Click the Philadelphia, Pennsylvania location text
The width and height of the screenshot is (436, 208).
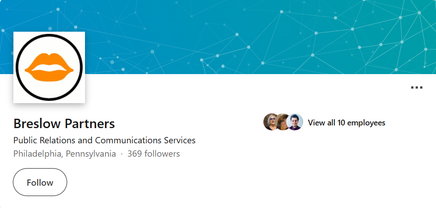[x=64, y=154]
